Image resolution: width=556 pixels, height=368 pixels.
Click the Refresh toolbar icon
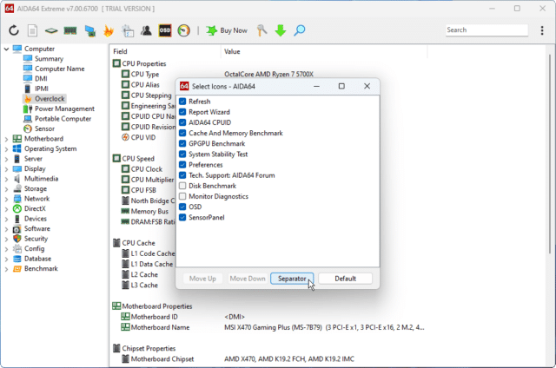click(14, 30)
